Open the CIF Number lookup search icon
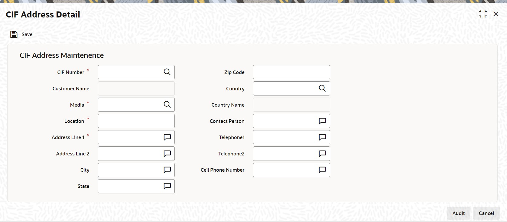Screen dimensions: 507x222 (167, 72)
